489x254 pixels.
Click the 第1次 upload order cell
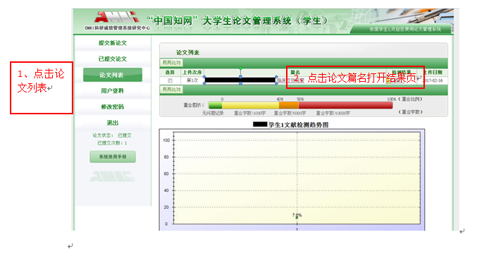(x=192, y=80)
